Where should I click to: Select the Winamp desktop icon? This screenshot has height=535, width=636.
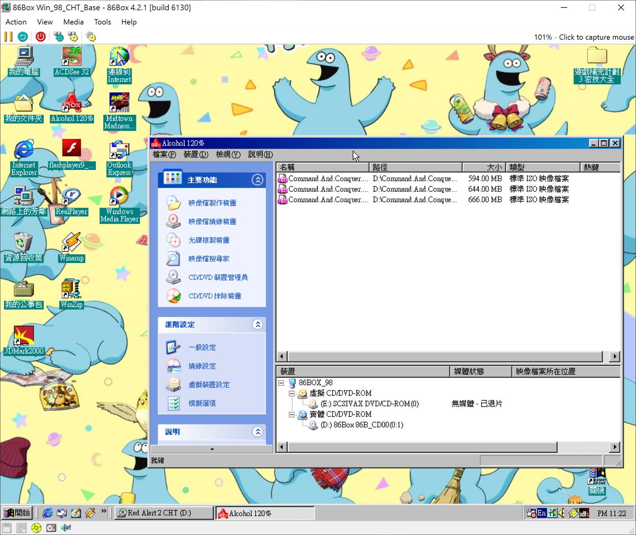coord(72,247)
